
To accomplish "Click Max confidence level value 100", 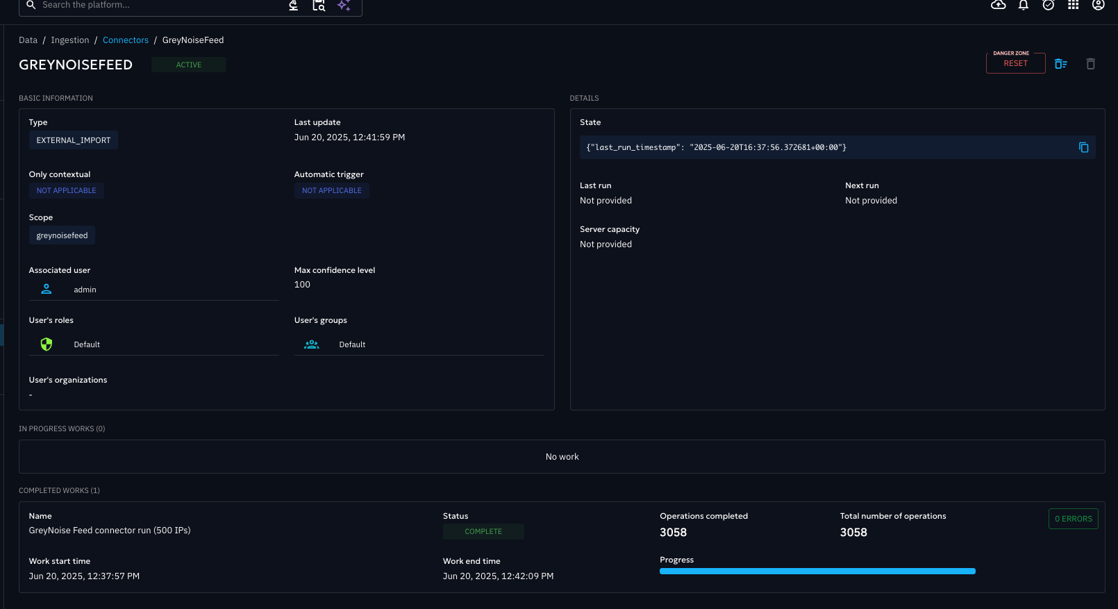I will [x=303, y=285].
